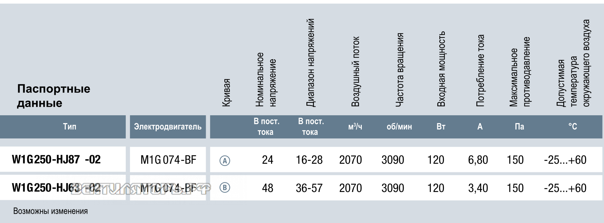This screenshot has width=604, height=223.
Task: Select first row -25...+60 temperature value
Action: point(565,160)
